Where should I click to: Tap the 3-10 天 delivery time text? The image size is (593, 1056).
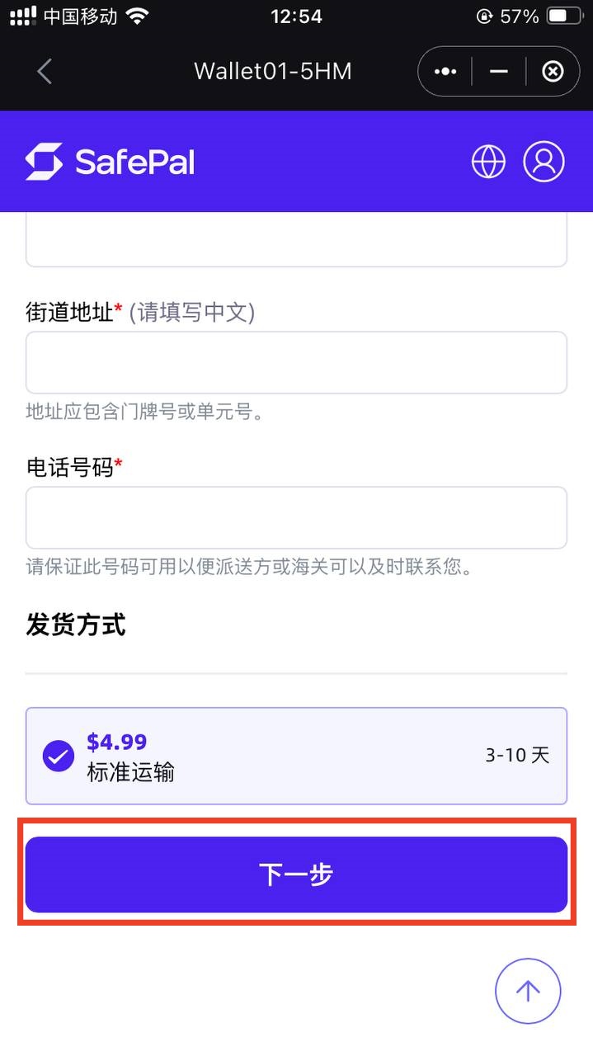517,756
